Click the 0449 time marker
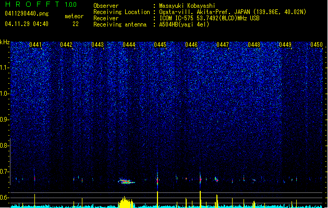328x208 pixels. pos(285,45)
